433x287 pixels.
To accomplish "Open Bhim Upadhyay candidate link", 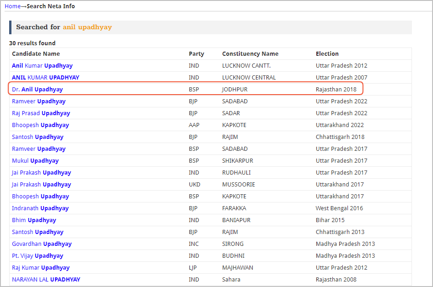I will 34,220.
